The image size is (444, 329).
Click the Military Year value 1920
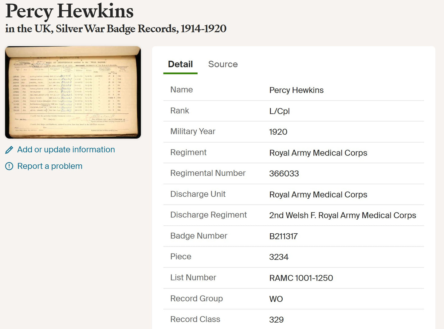278,132
